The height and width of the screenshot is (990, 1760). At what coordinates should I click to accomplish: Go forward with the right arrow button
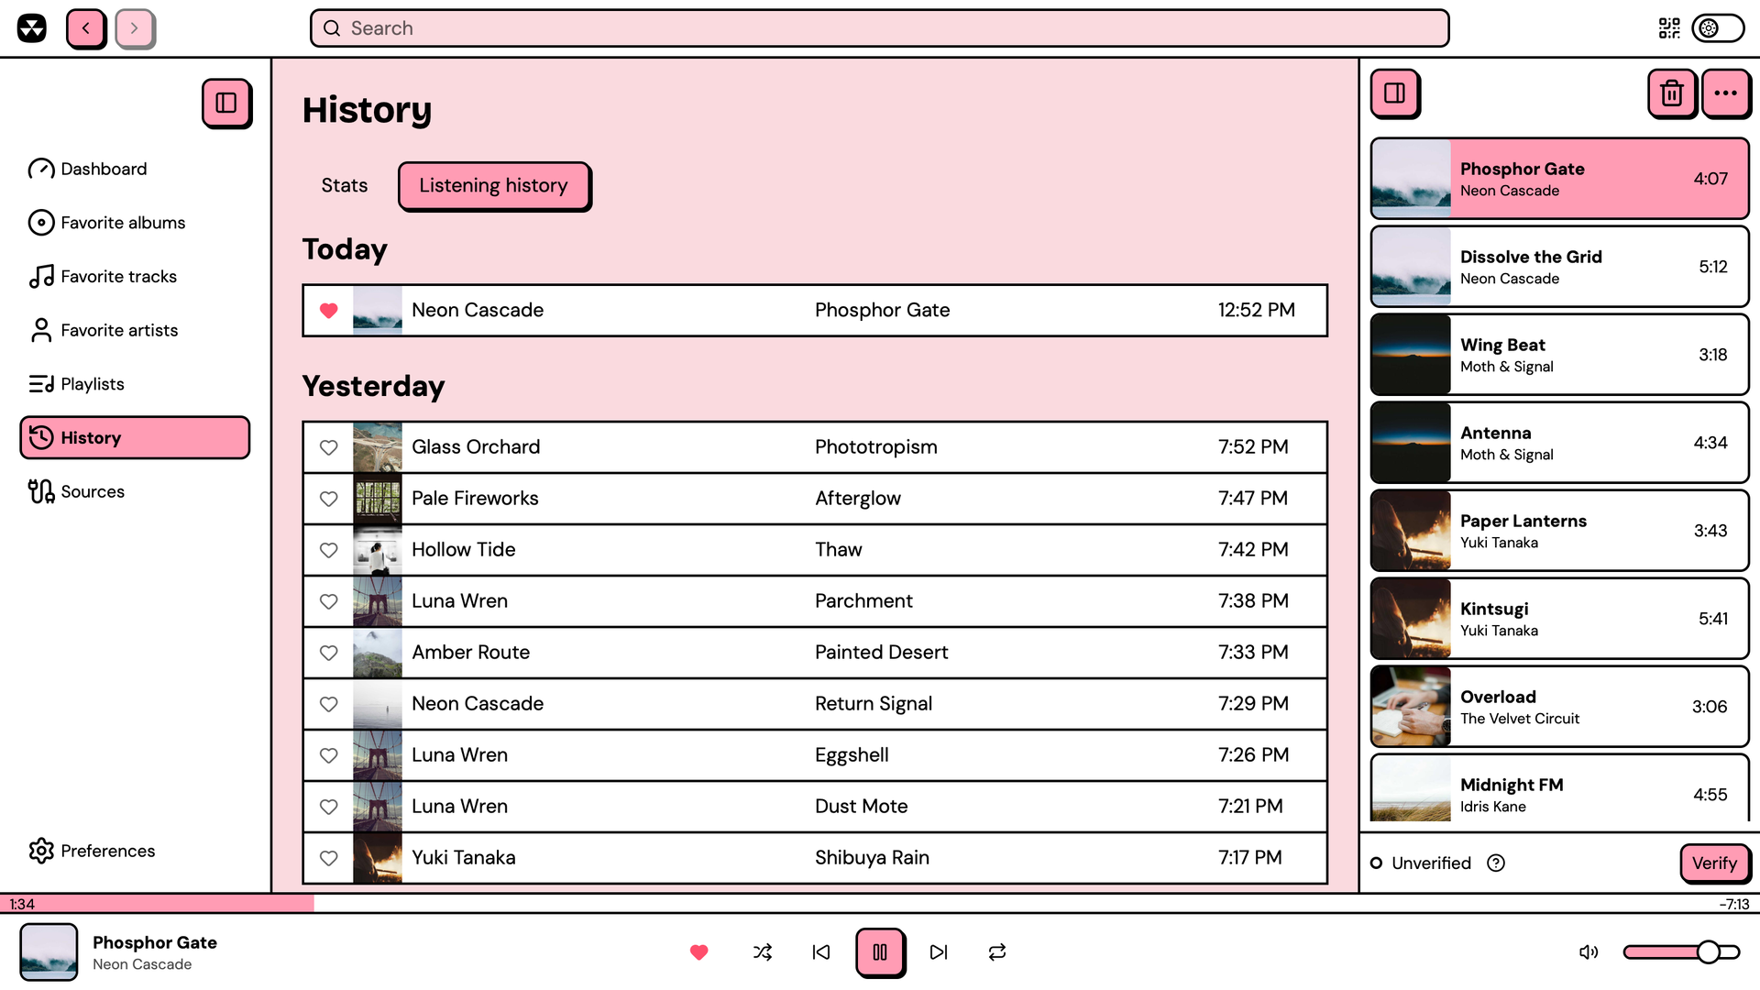[135, 28]
